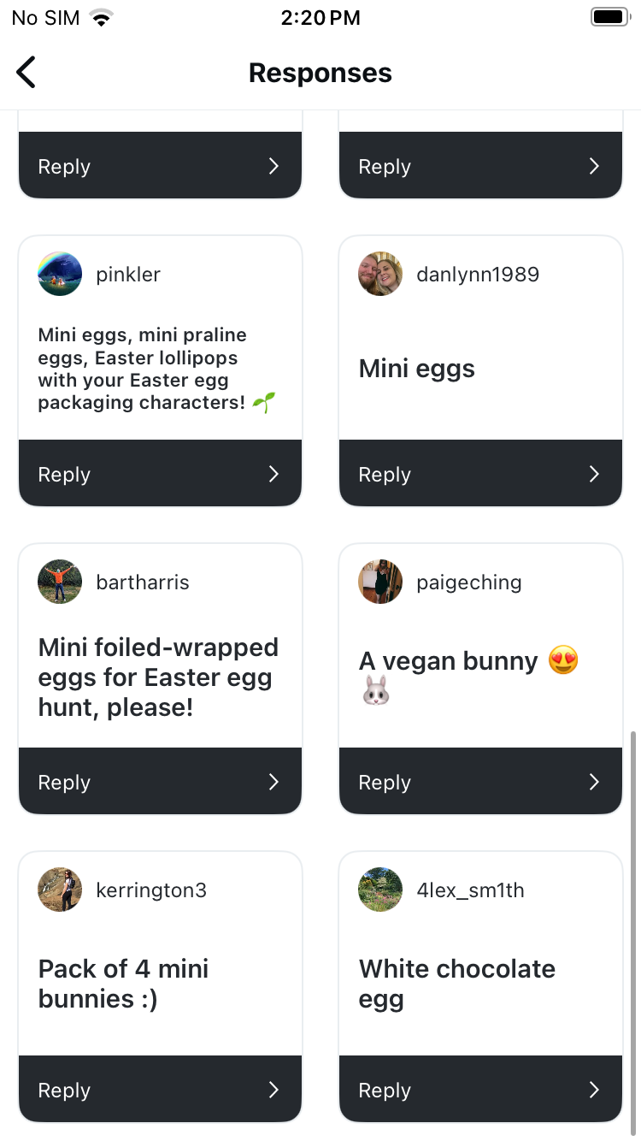Tap the Wi-Fi status icon
Screen dimensions: 641x1141
pos(103,18)
